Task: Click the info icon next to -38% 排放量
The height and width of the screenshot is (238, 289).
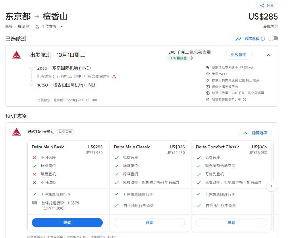Action: click(191, 58)
